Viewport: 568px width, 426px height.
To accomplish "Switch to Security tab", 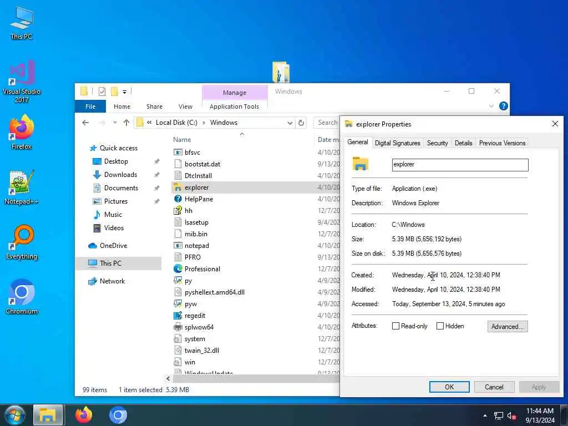I will [437, 143].
